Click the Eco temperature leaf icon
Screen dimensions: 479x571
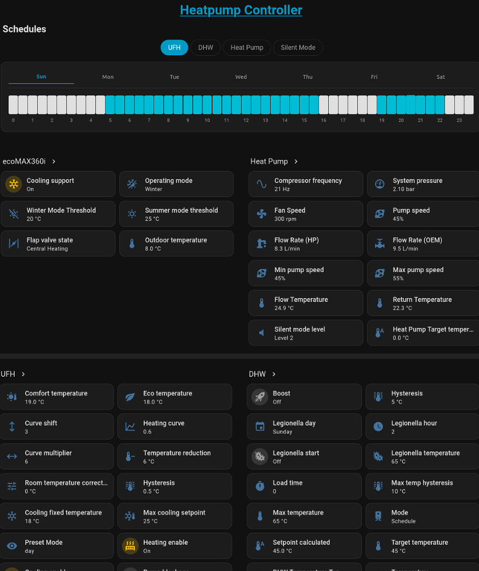pos(130,397)
